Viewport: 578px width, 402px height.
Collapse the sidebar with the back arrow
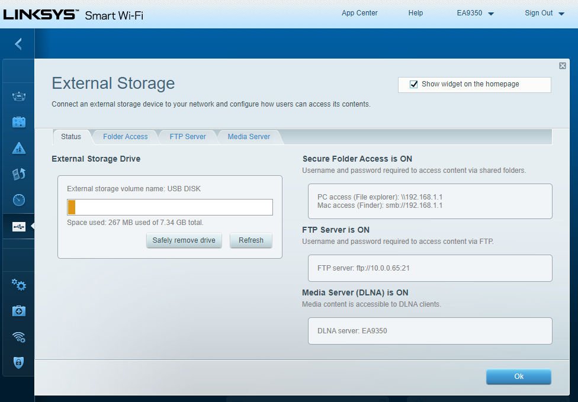pyautogui.click(x=18, y=44)
